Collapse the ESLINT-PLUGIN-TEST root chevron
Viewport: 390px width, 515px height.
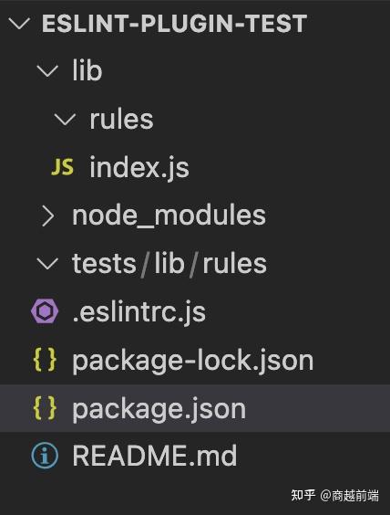coord(19,23)
